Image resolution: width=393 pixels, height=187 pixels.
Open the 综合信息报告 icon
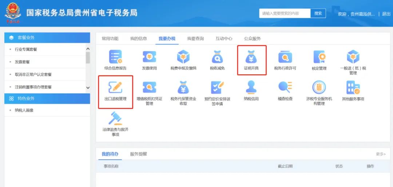coord(115,57)
